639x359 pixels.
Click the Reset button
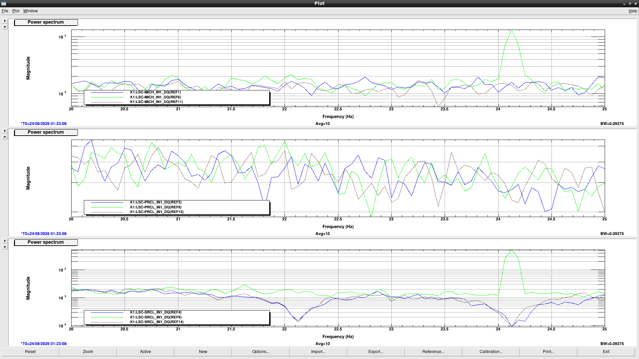(30, 352)
